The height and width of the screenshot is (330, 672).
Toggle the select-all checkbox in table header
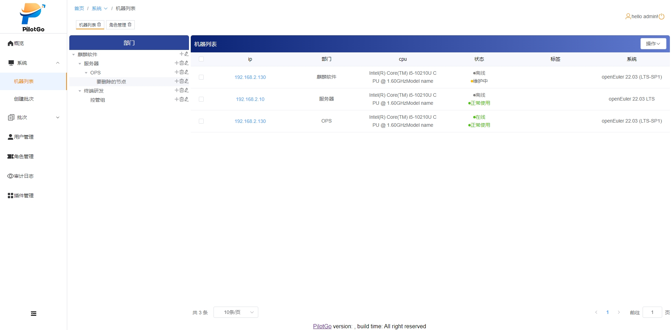201,59
